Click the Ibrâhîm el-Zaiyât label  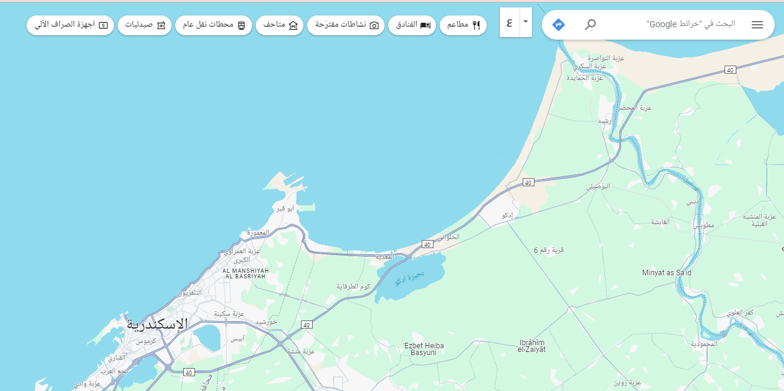pos(532,346)
